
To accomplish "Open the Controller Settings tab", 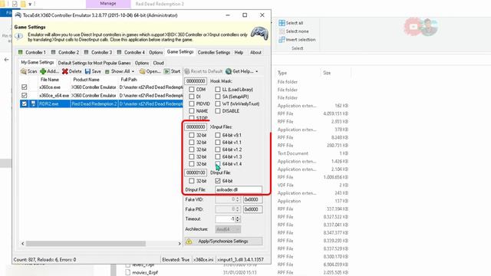I will click(x=214, y=52).
